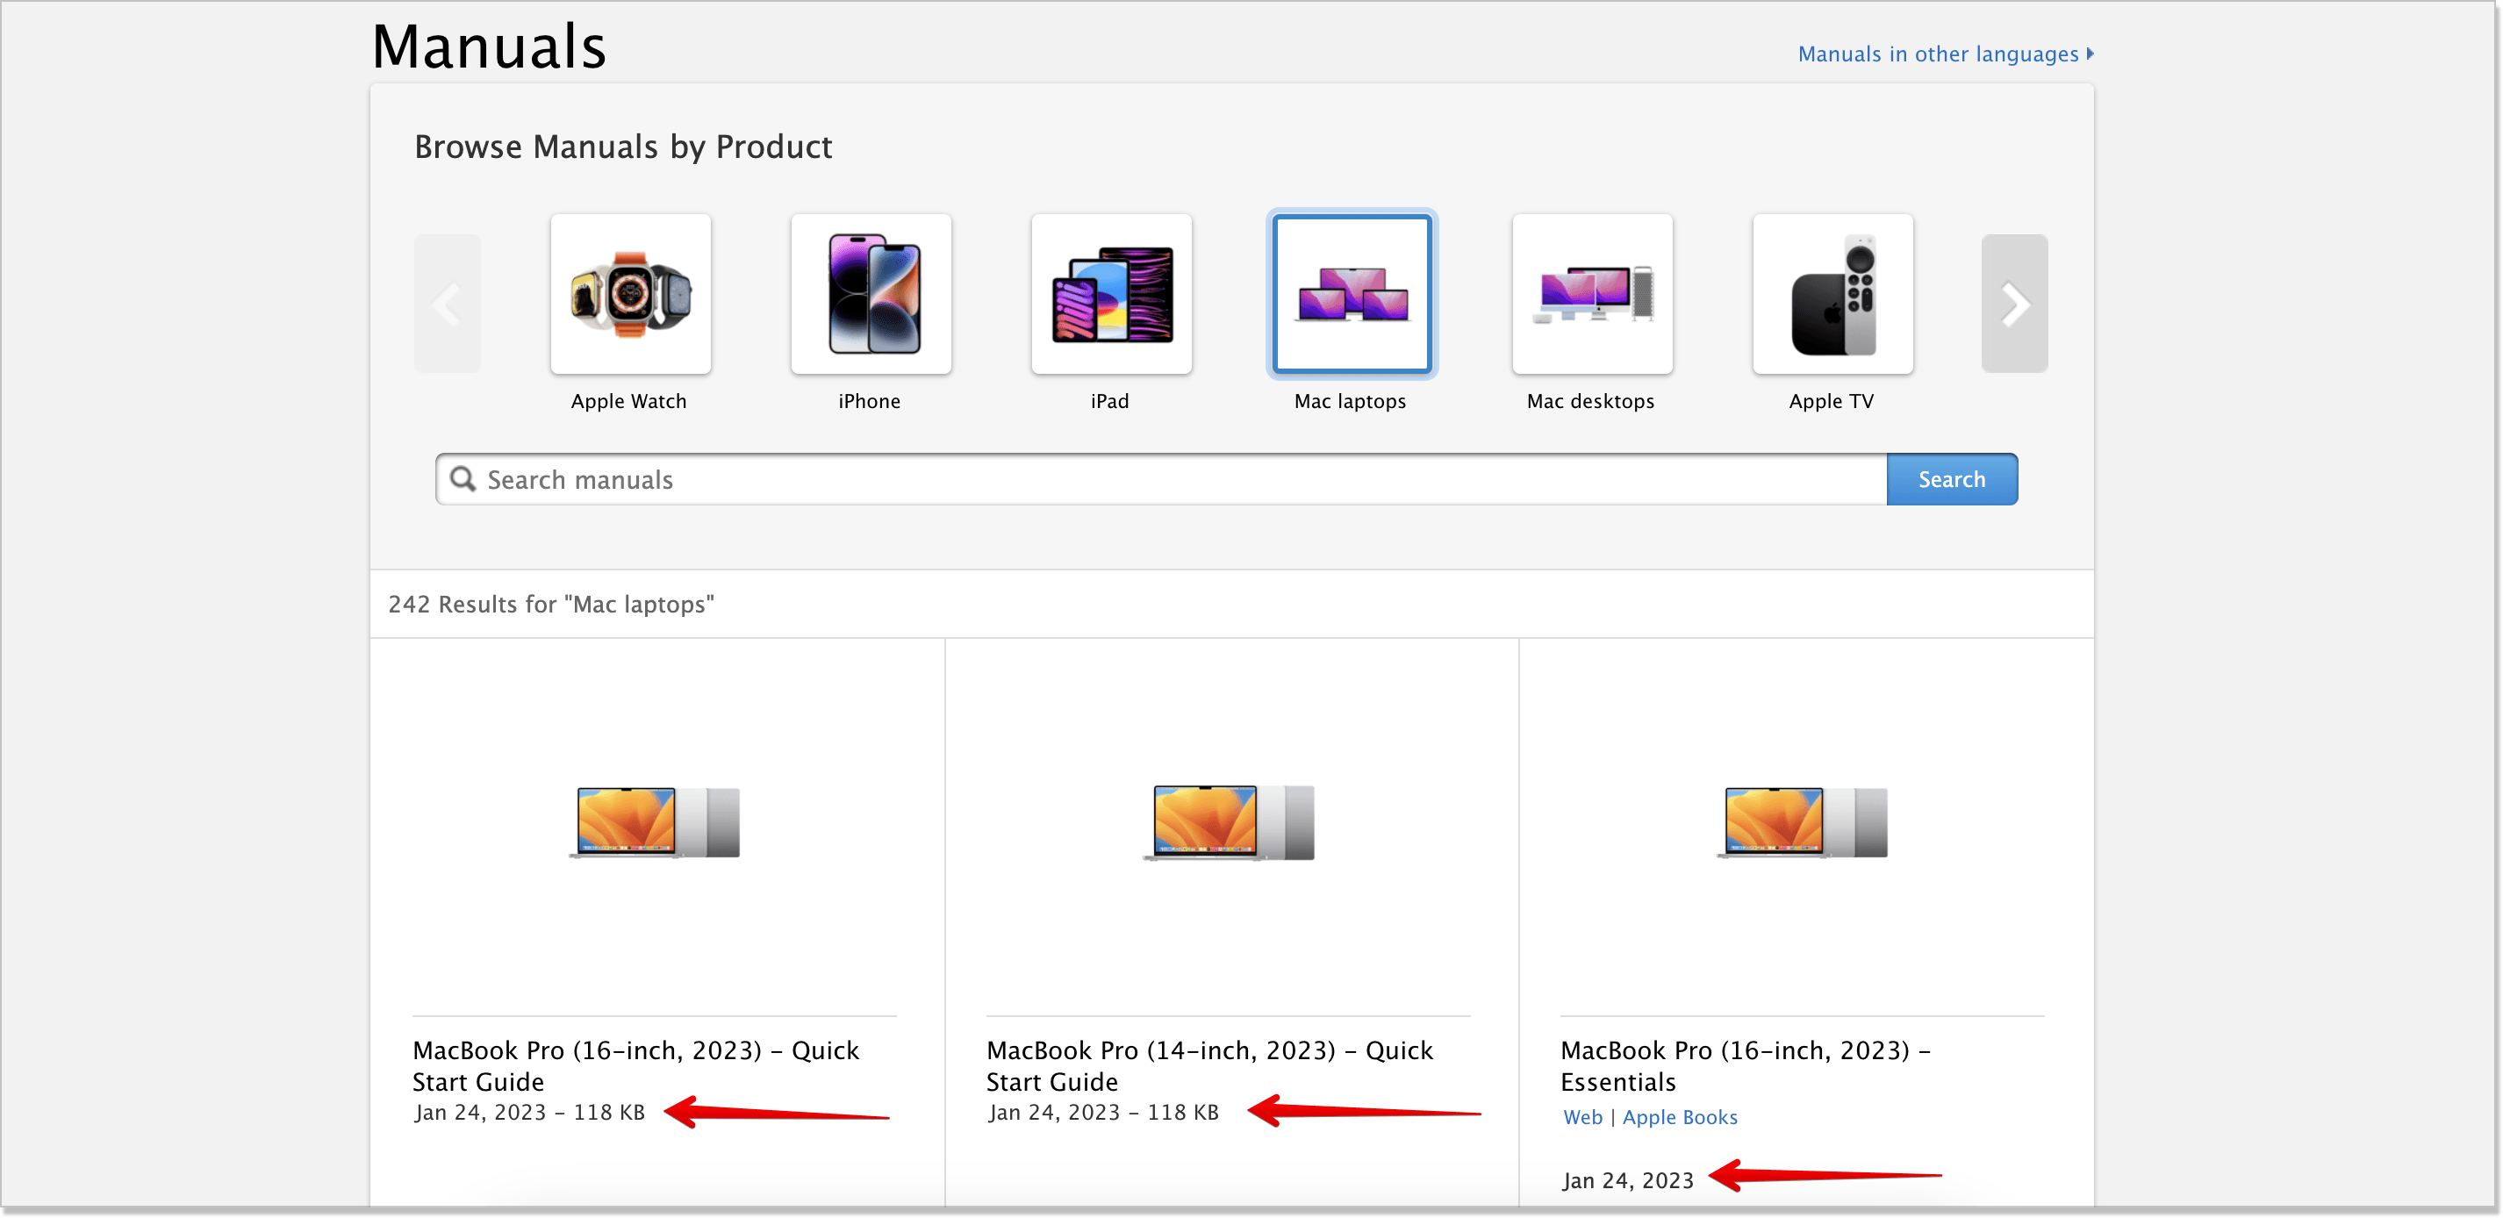This screenshot has height=1218, width=2503.
Task: Open the Apple Watch label under the product
Action: click(x=628, y=401)
